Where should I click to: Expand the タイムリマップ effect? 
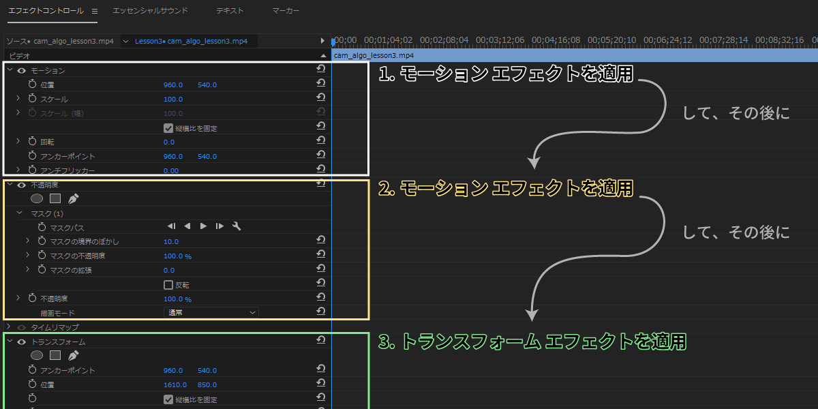point(10,327)
